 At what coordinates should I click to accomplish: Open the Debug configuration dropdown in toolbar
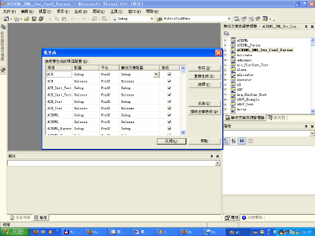click(x=152, y=19)
